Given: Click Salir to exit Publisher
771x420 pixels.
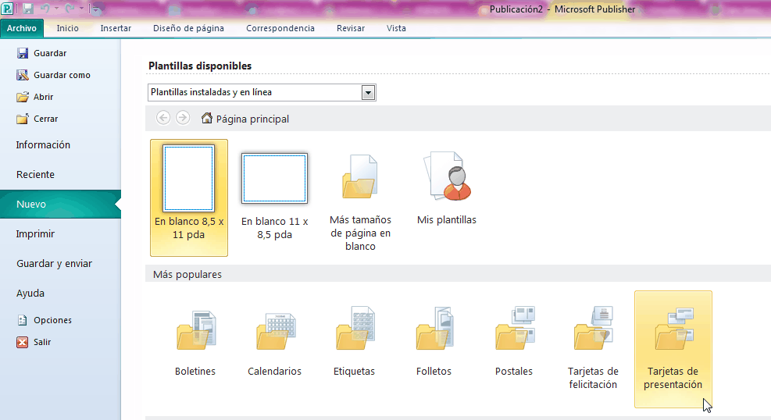Looking at the screenshot, I should (x=34, y=342).
